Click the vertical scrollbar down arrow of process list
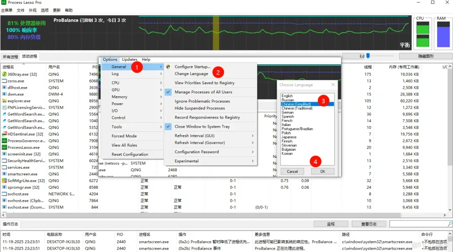This screenshot has width=453, height=252. pyautogui.click(x=450, y=210)
